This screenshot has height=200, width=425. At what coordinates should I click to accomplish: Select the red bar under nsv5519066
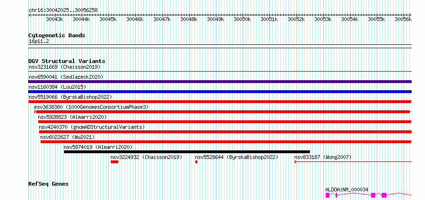(x=220, y=102)
